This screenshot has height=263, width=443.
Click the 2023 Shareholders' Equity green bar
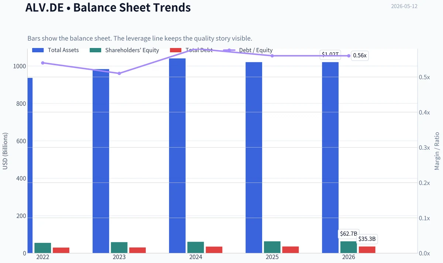pos(119,248)
